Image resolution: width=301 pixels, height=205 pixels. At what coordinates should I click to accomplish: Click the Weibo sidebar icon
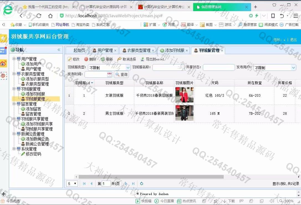coord(3,63)
